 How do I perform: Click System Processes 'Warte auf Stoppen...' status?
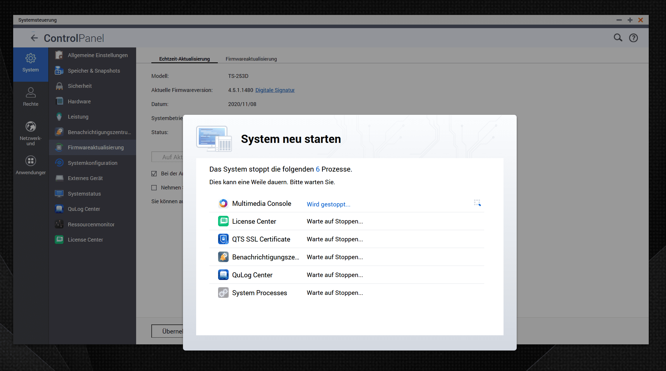pos(335,293)
